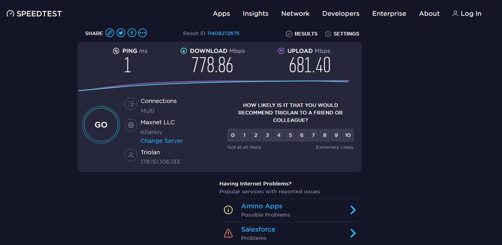Share the result on Facebook

click(132, 33)
